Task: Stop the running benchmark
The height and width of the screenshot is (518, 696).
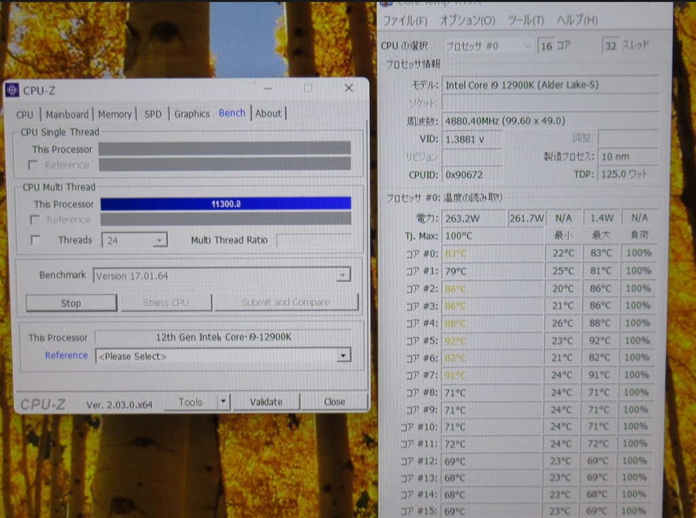Action: [x=71, y=303]
